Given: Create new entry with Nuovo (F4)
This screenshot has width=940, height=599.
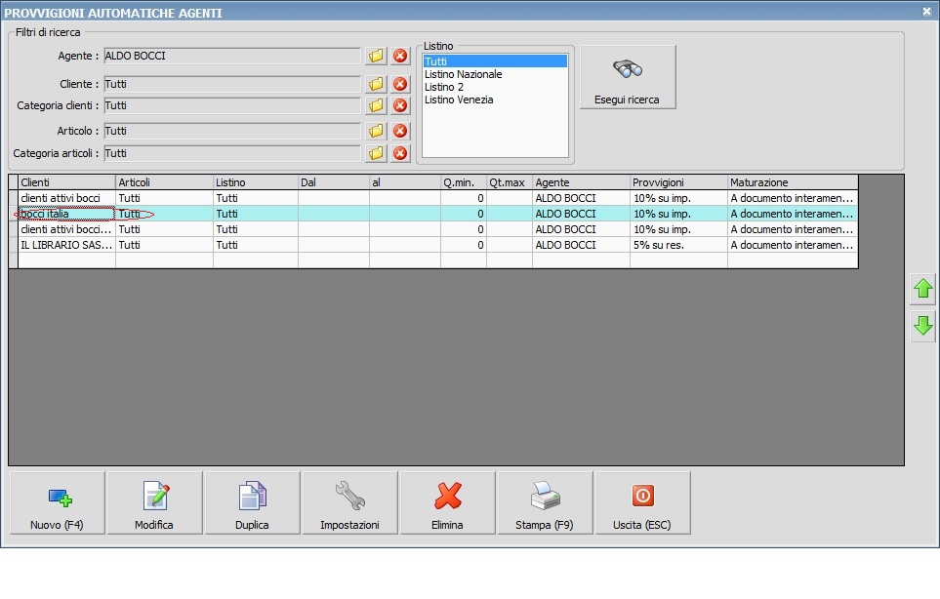Looking at the screenshot, I should pyautogui.click(x=58, y=502).
